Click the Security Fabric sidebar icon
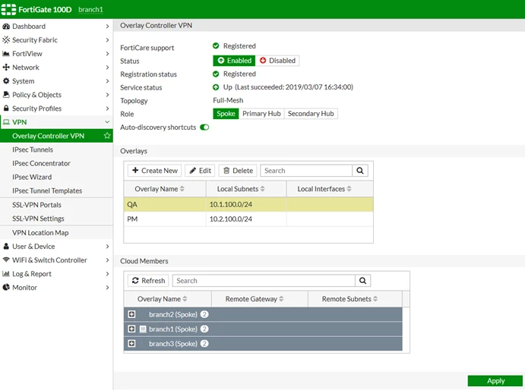The width and height of the screenshot is (525, 390). pos(6,39)
